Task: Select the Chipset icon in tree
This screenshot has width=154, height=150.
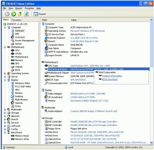Action: pyautogui.click(x=13, y=67)
